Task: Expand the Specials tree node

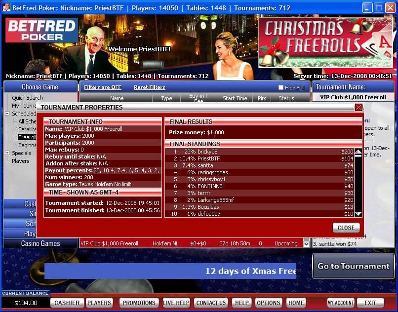Action: coord(7,153)
